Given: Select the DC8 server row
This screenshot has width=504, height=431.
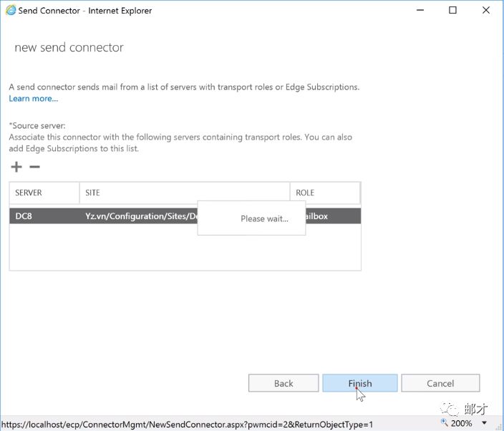Looking at the screenshot, I should [24, 215].
